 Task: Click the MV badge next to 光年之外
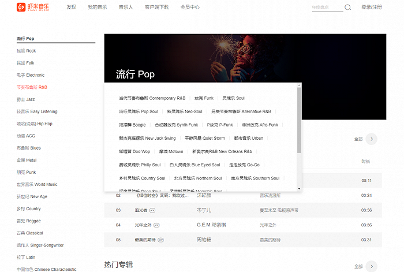coord(156,225)
